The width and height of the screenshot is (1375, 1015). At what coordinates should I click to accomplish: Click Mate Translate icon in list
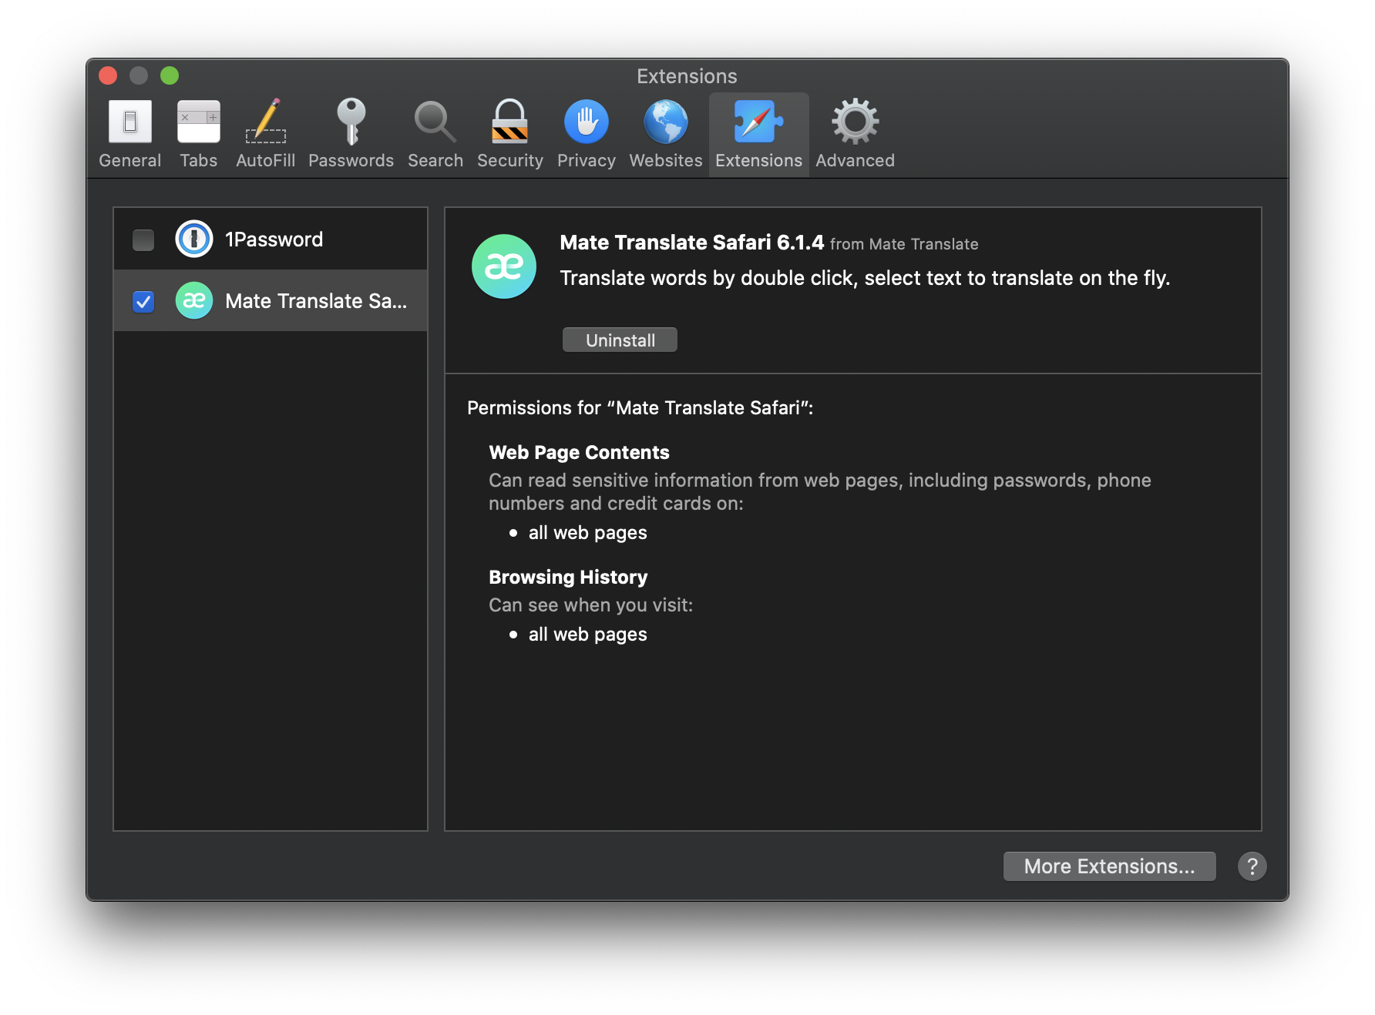194,300
